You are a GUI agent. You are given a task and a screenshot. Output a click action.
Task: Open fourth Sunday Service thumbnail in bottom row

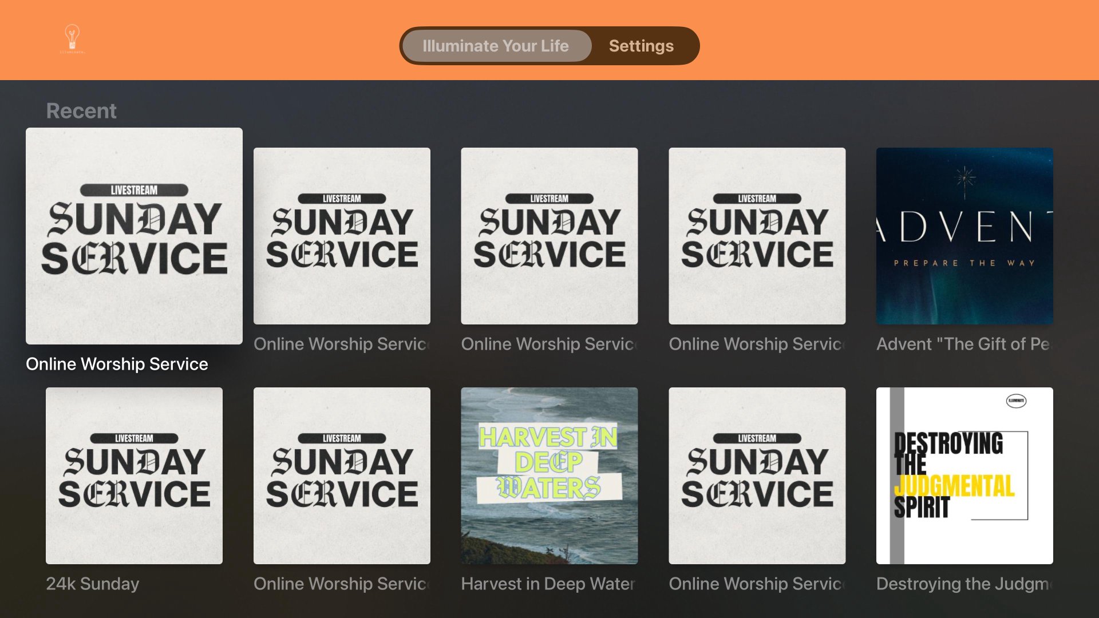click(757, 476)
